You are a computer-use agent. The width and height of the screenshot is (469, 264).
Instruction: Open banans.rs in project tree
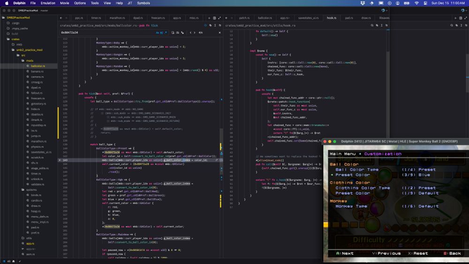(x=37, y=71)
